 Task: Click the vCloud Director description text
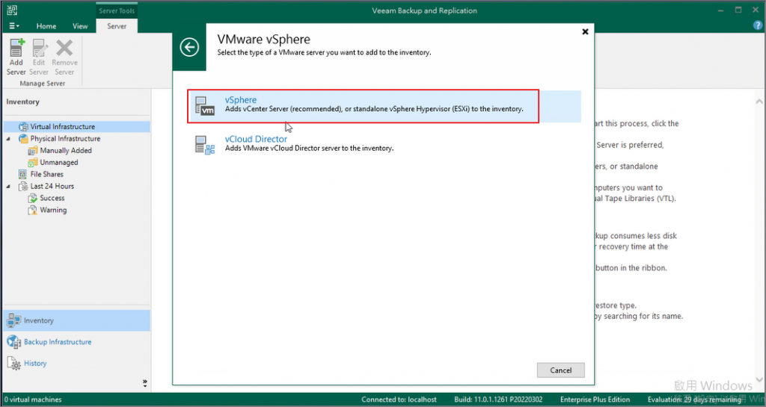[309, 148]
